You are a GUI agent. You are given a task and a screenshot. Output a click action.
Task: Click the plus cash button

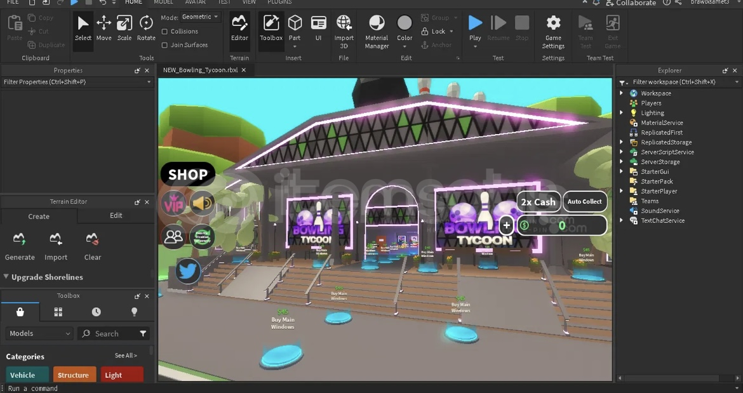[x=507, y=225]
